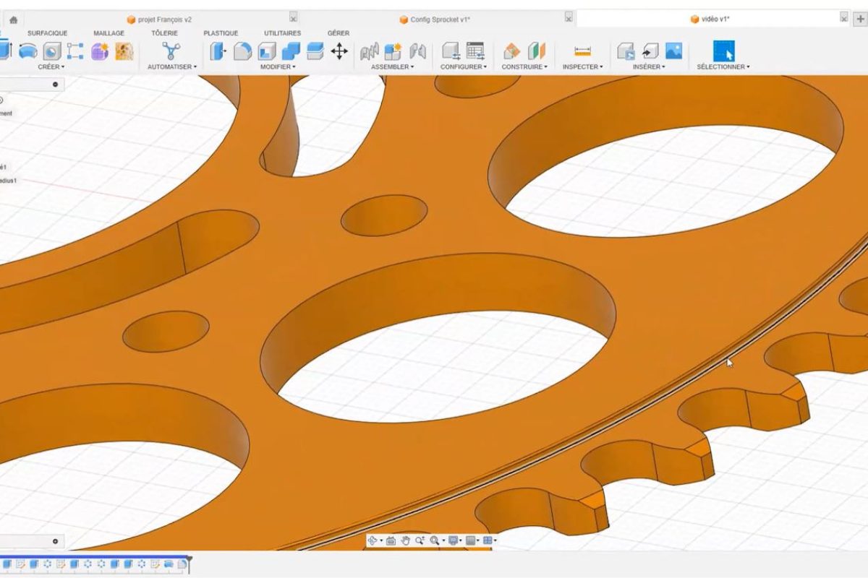Viewport: 868px width, 578px height.
Task: Click the Home icon
Action: [x=13, y=20]
